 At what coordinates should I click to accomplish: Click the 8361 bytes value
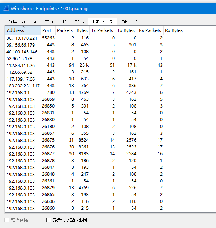(x=84, y=147)
